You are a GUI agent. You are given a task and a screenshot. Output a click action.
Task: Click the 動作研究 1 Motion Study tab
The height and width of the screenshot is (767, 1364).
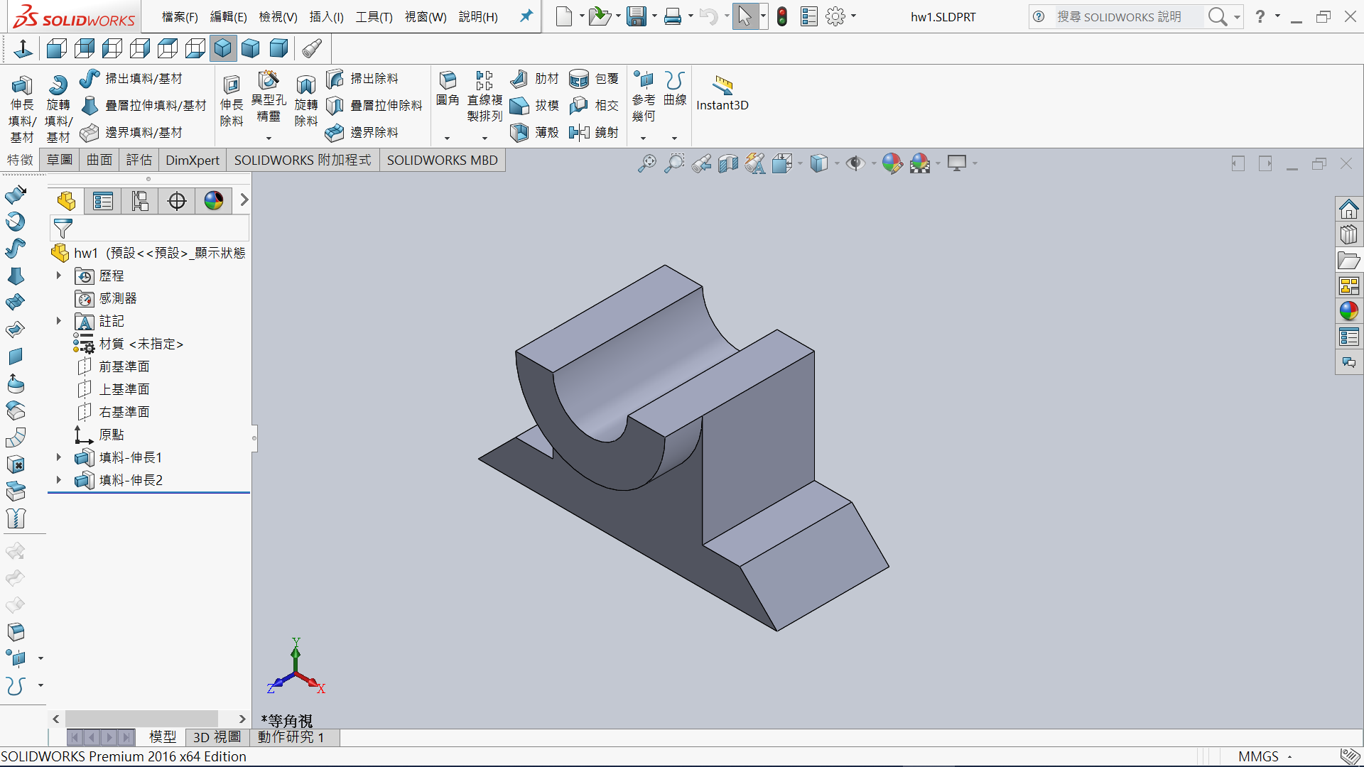click(291, 737)
